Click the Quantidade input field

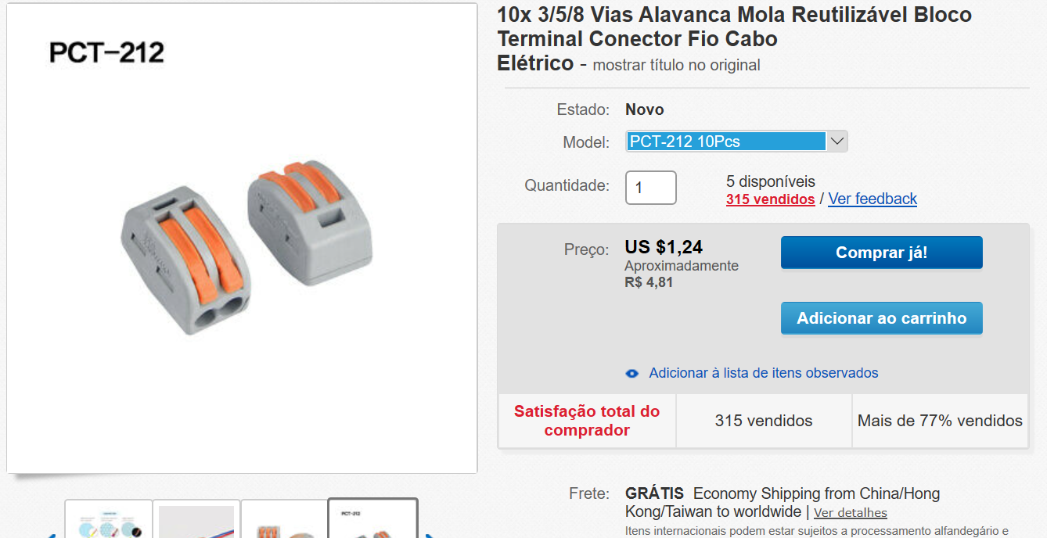[x=650, y=188]
